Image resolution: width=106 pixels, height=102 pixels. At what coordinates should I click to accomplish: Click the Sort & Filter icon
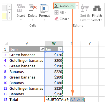click(x=85, y=8)
